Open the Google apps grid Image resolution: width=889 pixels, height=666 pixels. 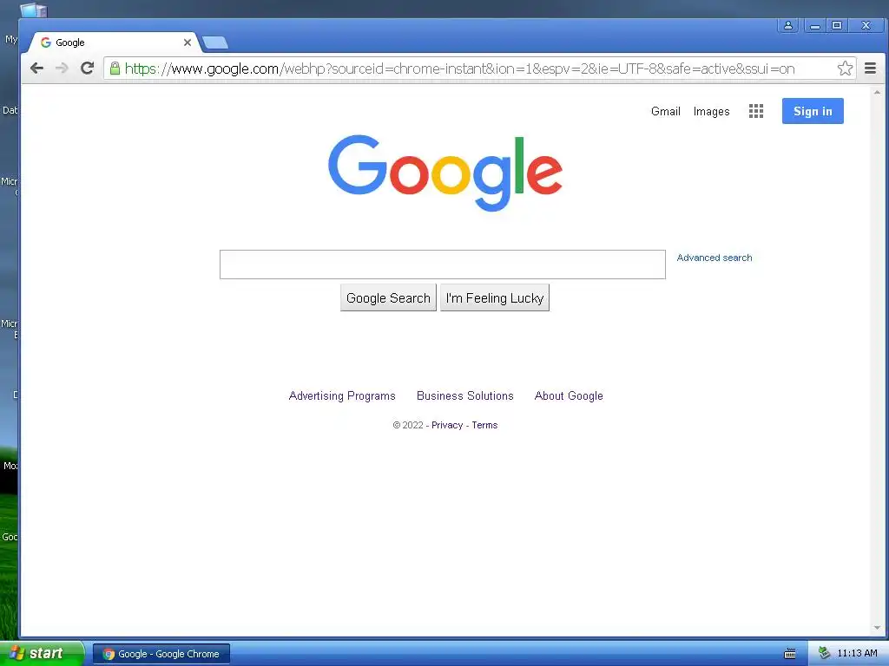coord(756,111)
